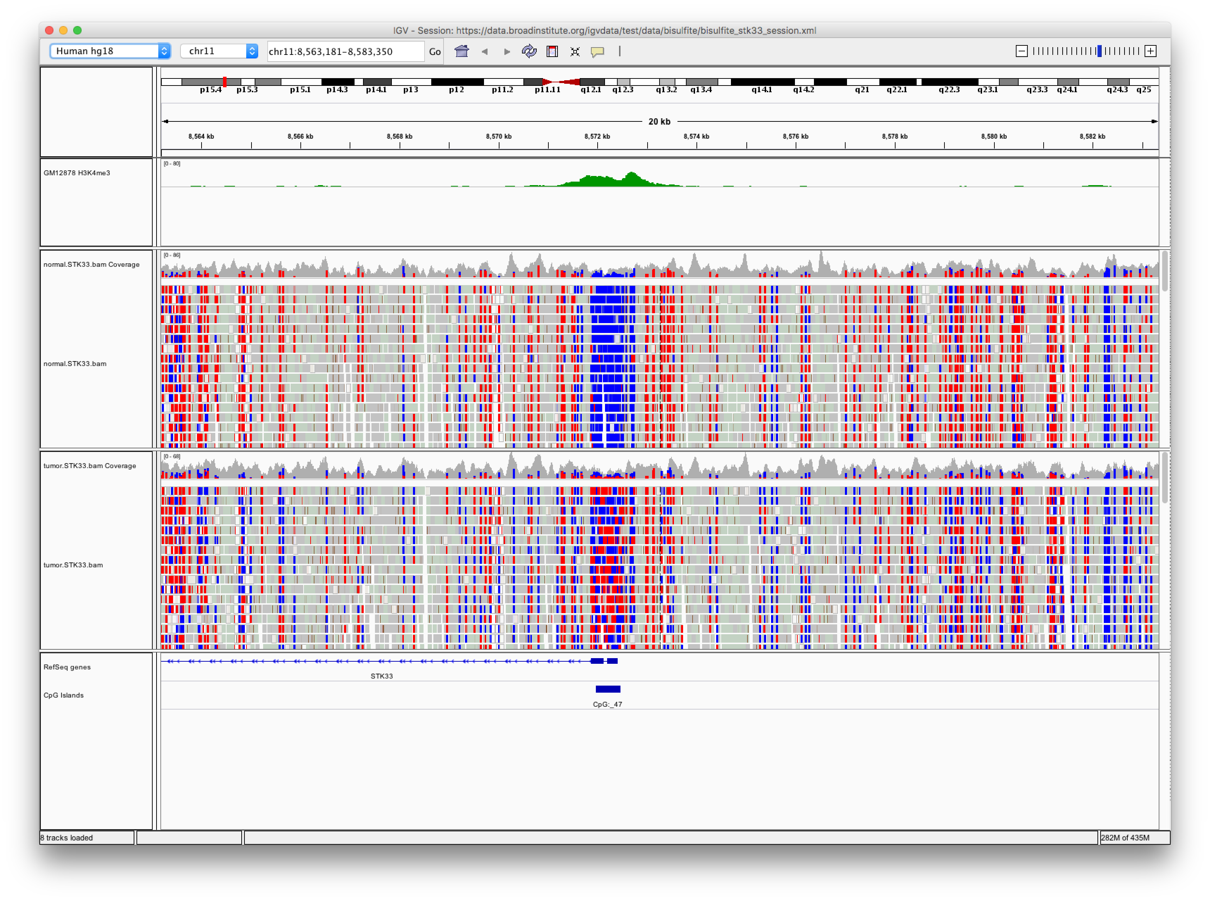Image resolution: width=1210 pixels, height=901 pixels.
Task: Zoom in using the plus icon
Action: [x=1150, y=51]
